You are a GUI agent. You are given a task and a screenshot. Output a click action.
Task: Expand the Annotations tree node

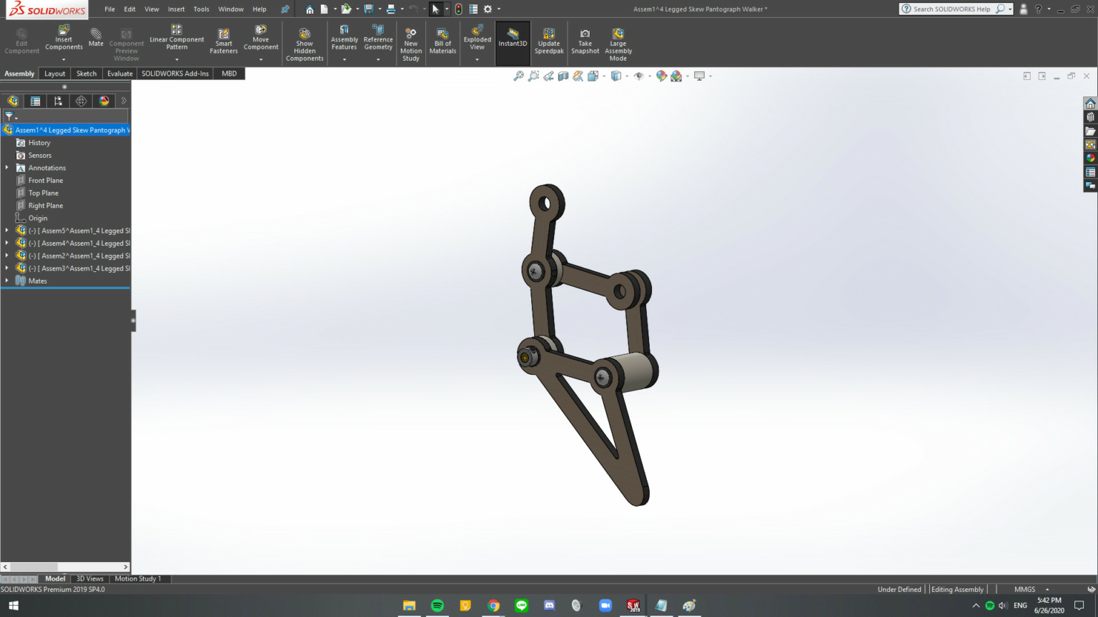click(7, 168)
